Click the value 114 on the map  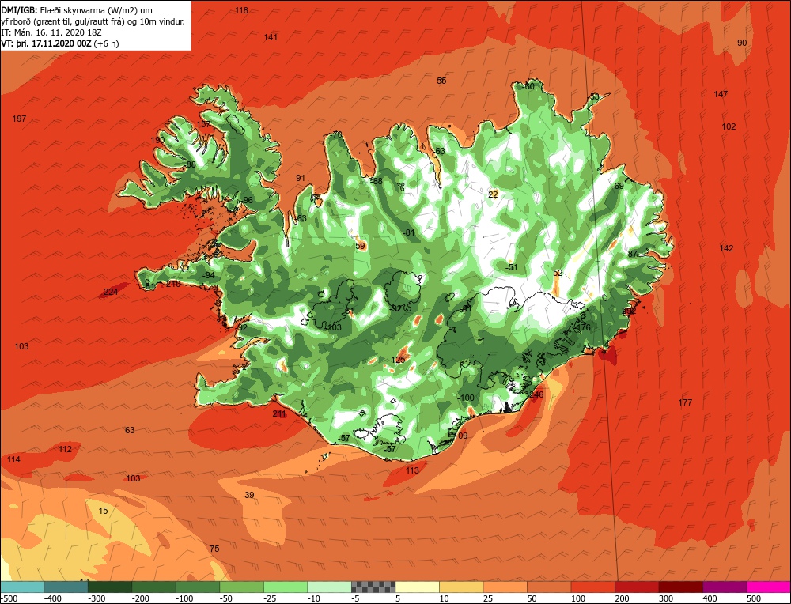(13, 459)
